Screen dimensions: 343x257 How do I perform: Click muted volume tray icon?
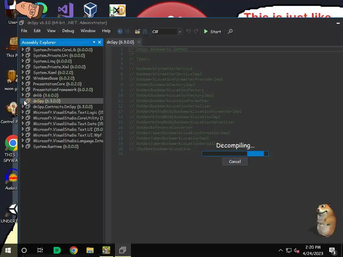point(296,250)
